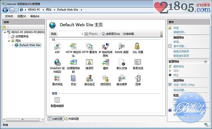Click the help question mark icon
The image size is (212, 129).
pyautogui.click(x=170, y=110)
